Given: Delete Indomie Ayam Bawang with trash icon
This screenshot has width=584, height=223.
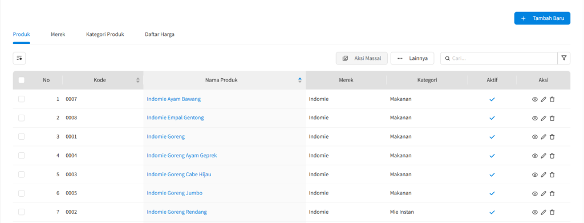Looking at the screenshot, I should tap(552, 99).
